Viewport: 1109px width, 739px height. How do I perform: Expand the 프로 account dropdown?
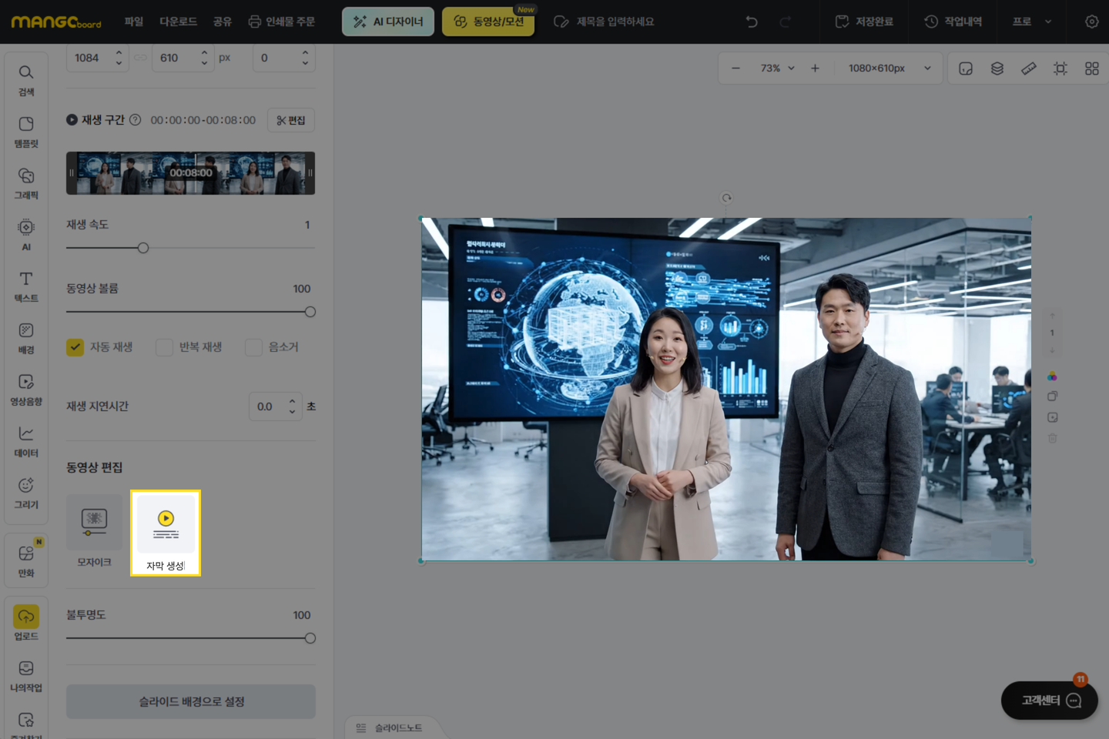coord(1032,22)
